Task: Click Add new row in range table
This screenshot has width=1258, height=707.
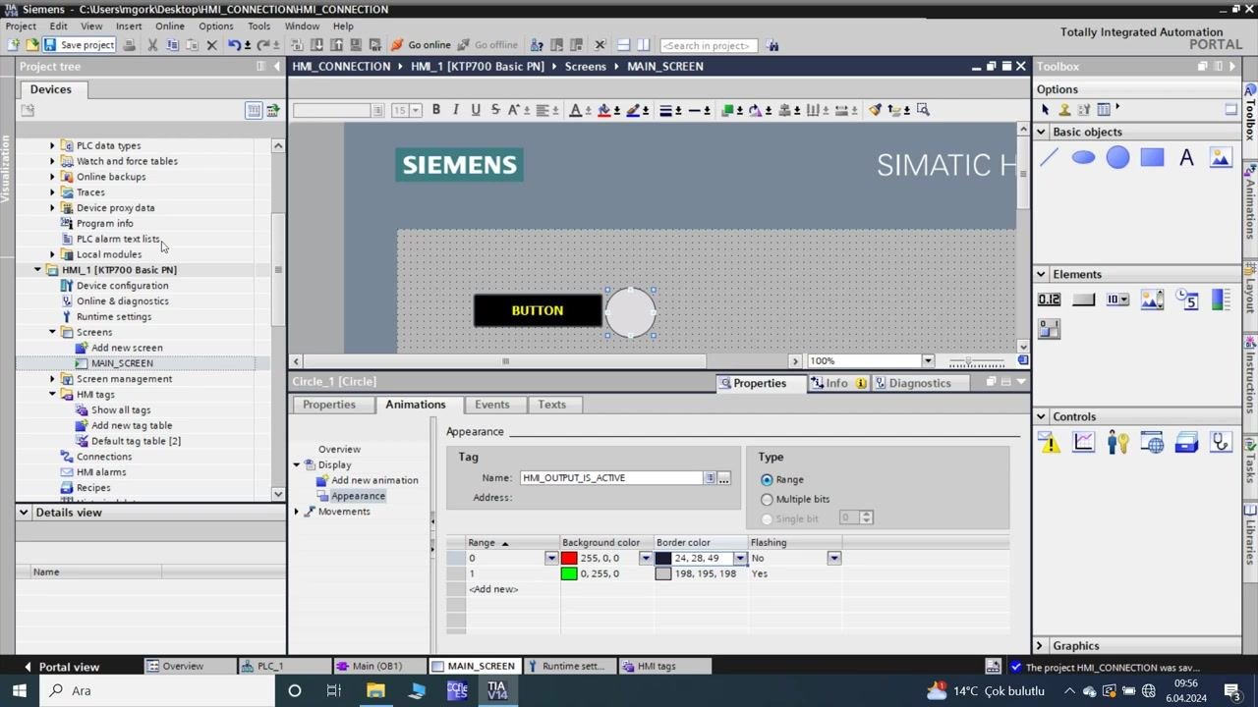Action: coord(493,589)
